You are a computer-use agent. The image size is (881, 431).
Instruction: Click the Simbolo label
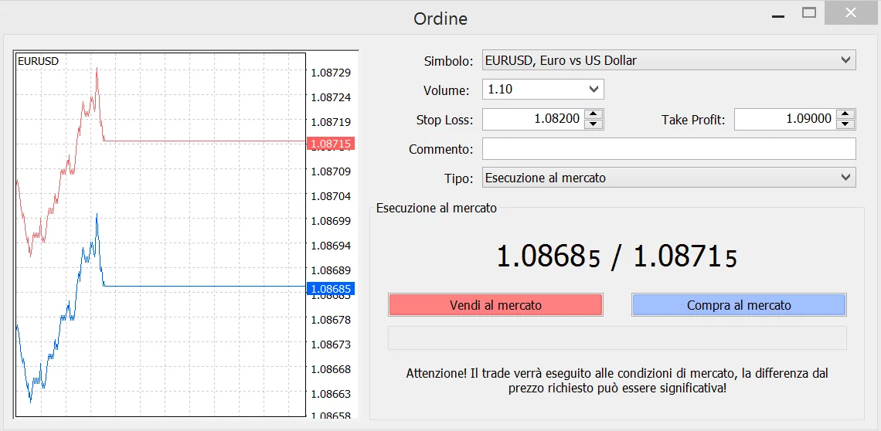(x=449, y=61)
